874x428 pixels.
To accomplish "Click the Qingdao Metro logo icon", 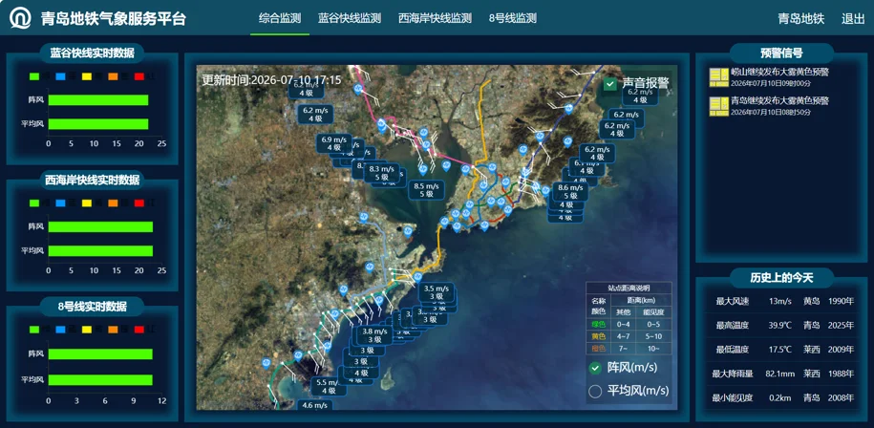I will click(x=21, y=18).
